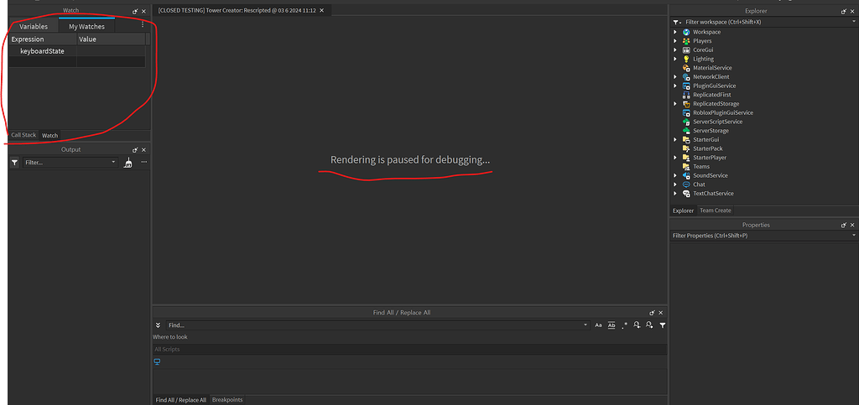Click the Players service icon
The width and height of the screenshot is (859, 405).
pos(686,41)
